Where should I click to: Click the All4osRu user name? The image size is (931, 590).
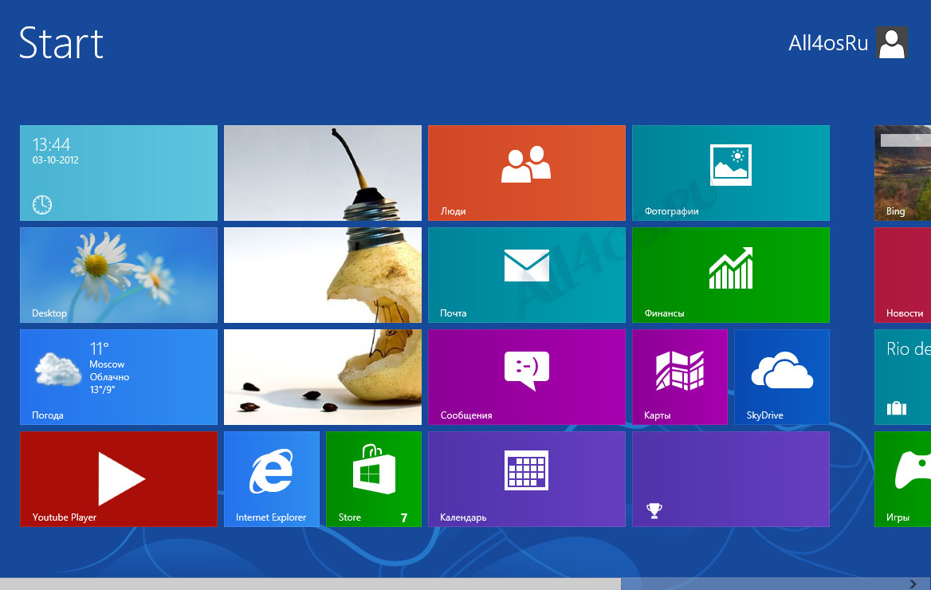click(x=828, y=43)
